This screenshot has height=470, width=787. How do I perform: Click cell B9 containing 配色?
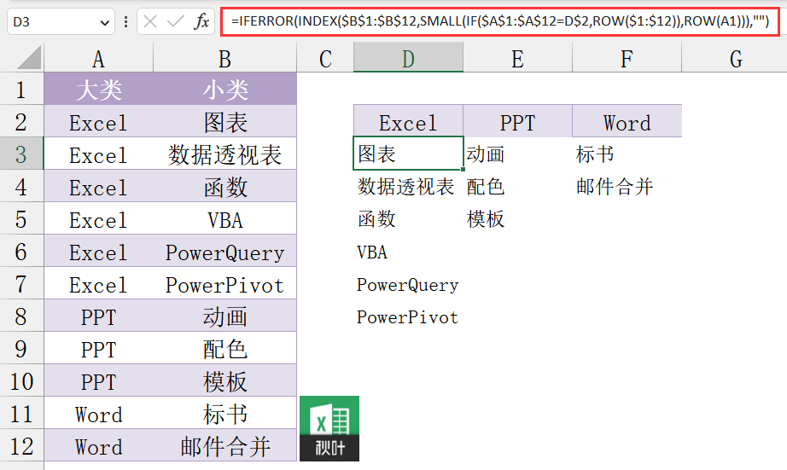click(224, 349)
